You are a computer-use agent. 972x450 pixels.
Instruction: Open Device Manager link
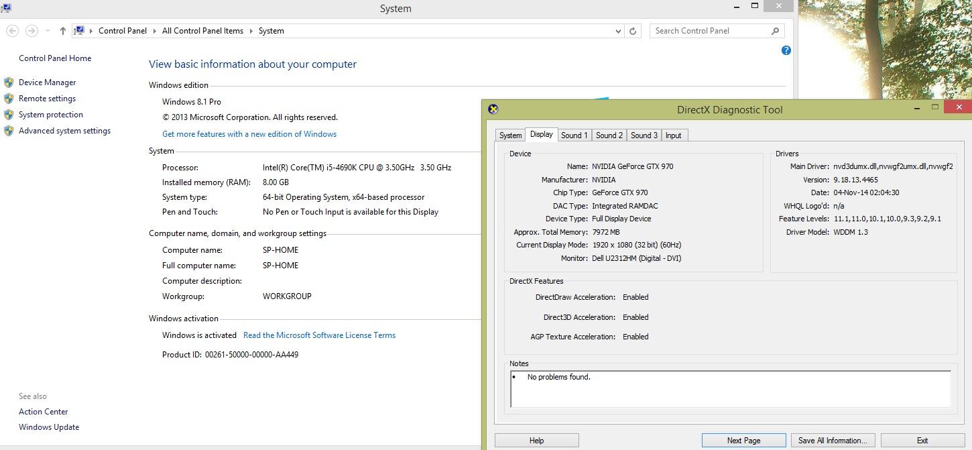[x=47, y=82]
